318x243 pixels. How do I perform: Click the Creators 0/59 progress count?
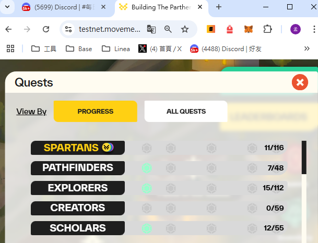275,208
